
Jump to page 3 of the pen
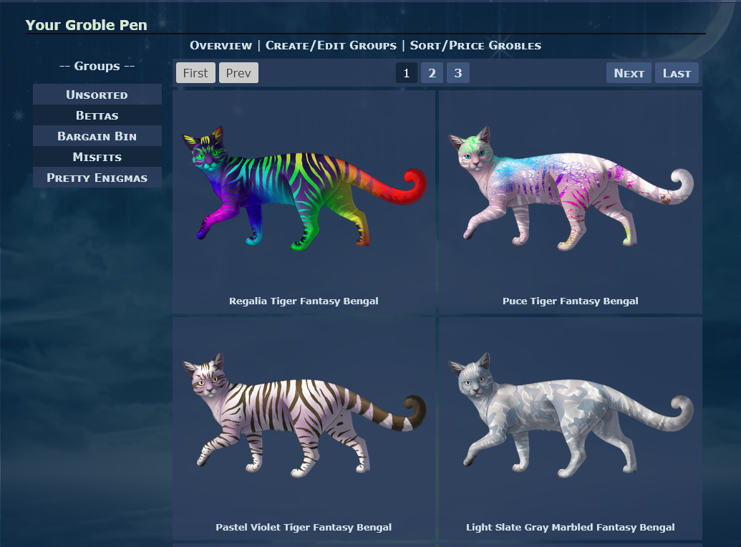(x=458, y=73)
